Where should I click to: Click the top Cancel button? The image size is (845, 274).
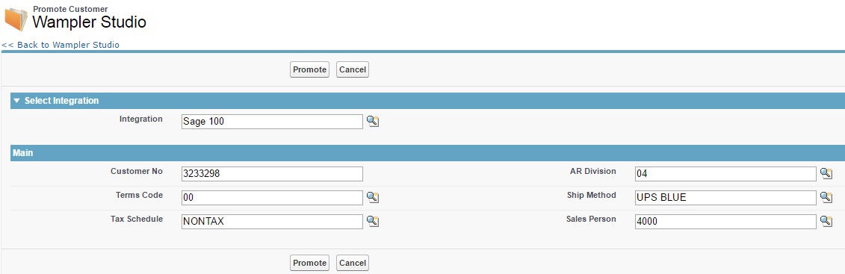(353, 69)
